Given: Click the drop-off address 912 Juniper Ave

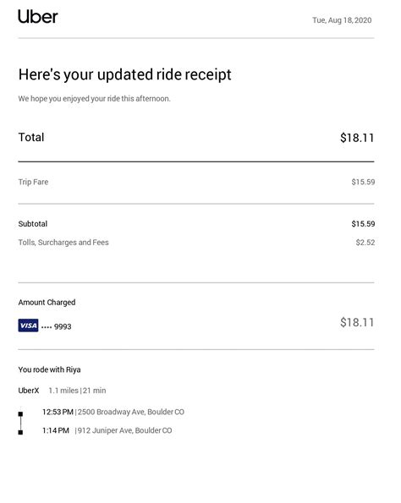Looking at the screenshot, I should pyautogui.click(x=125, y=430).
